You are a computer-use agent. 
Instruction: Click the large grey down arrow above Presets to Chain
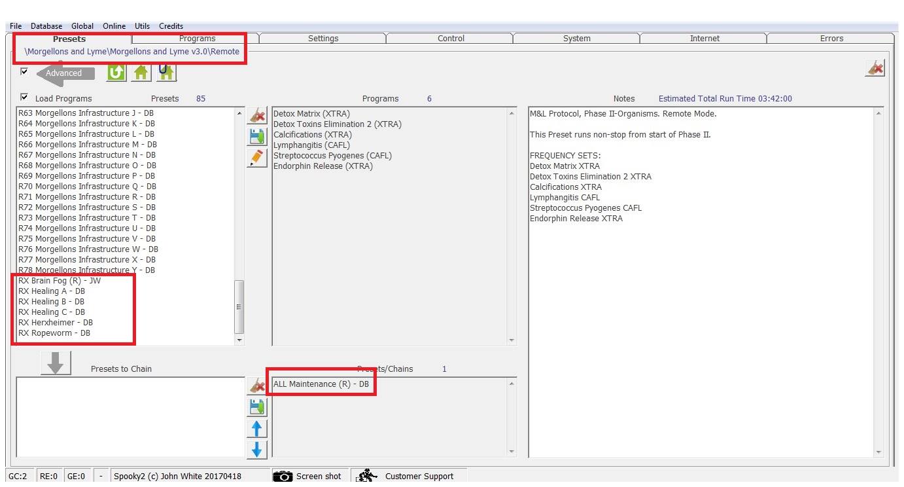point(56,363)
